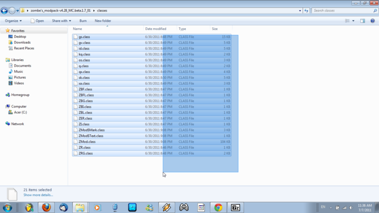This screenshot has width=379, height=213.
Task: Open Desktop in the sidebar
Action: [20, 37]
